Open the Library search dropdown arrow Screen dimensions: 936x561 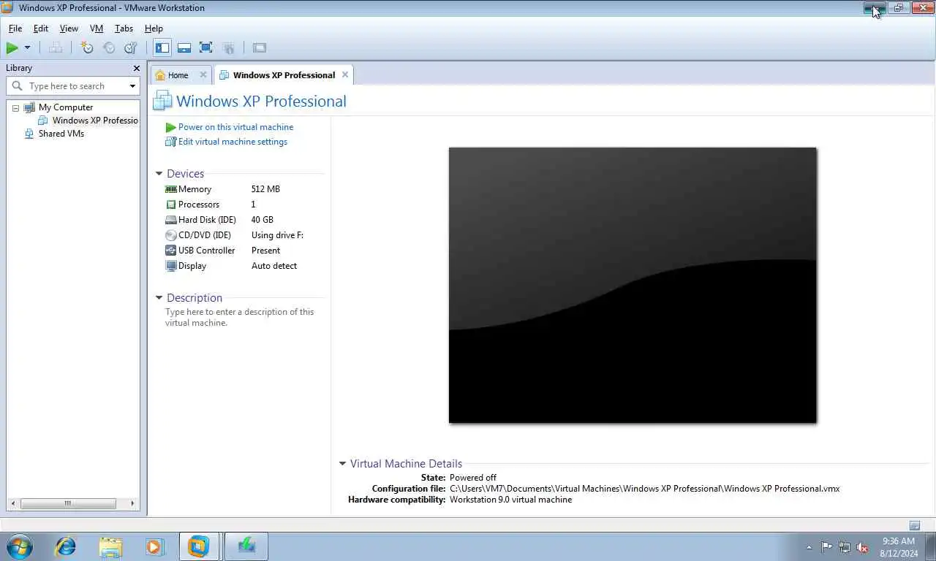point(132,86)
